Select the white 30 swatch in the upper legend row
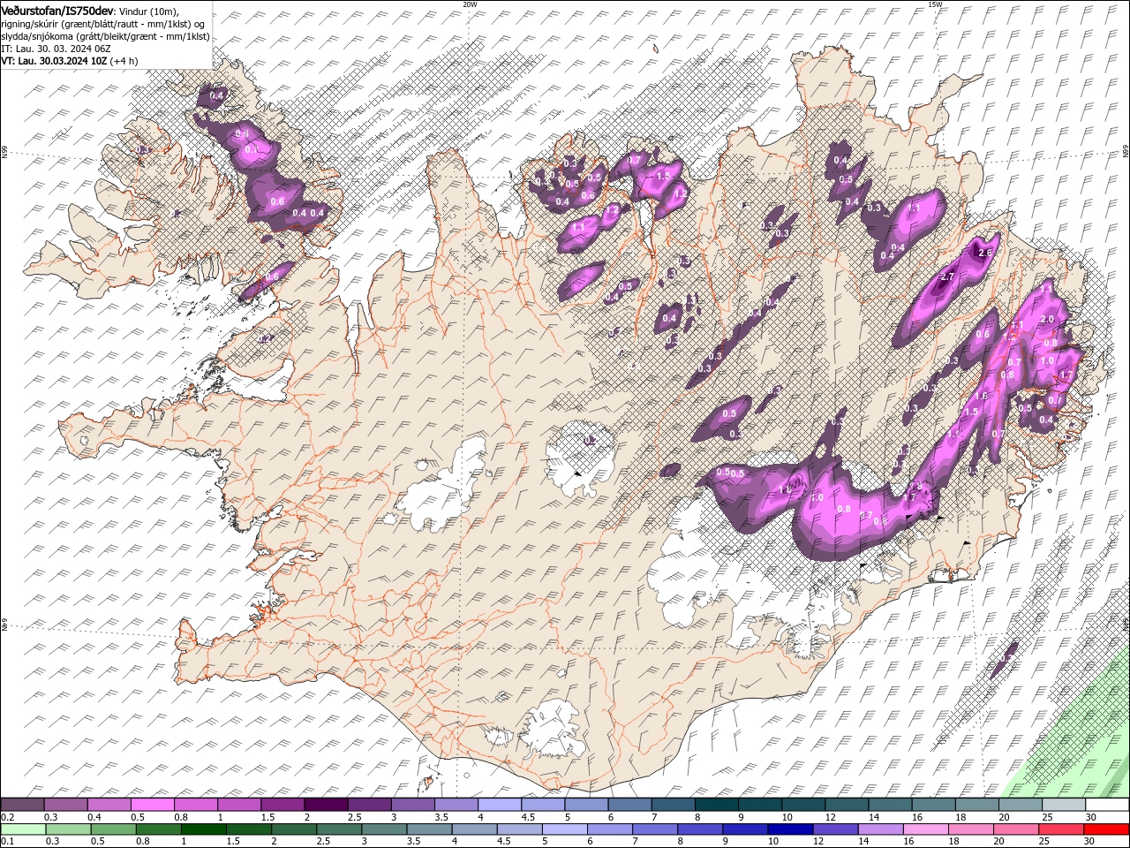 click(x=1107, y=805)
